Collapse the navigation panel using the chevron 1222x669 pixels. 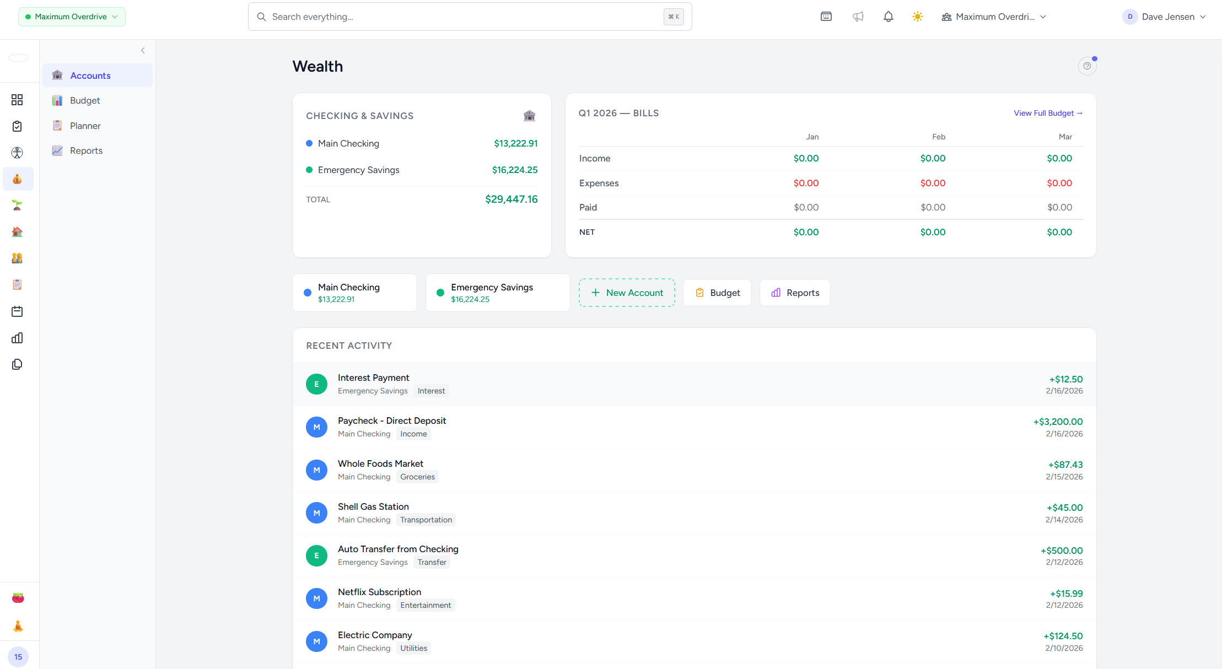[x=143, y=50]
